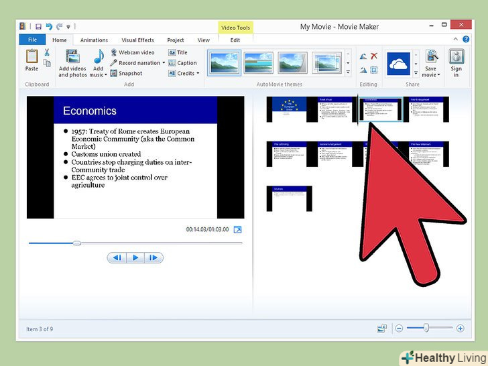The image size is (488, 366).
Task: Click the zoom in plus button
Action: click(x=460, y=328)
